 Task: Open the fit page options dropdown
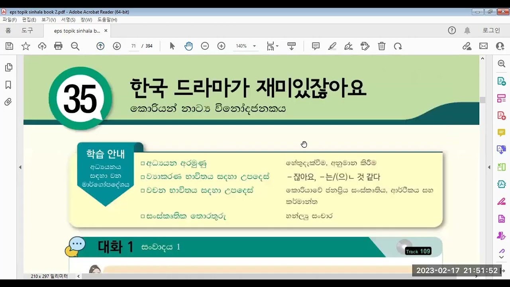point(273,46)
